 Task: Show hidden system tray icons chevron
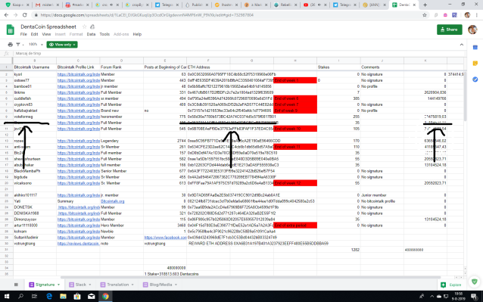pos(432,296)
